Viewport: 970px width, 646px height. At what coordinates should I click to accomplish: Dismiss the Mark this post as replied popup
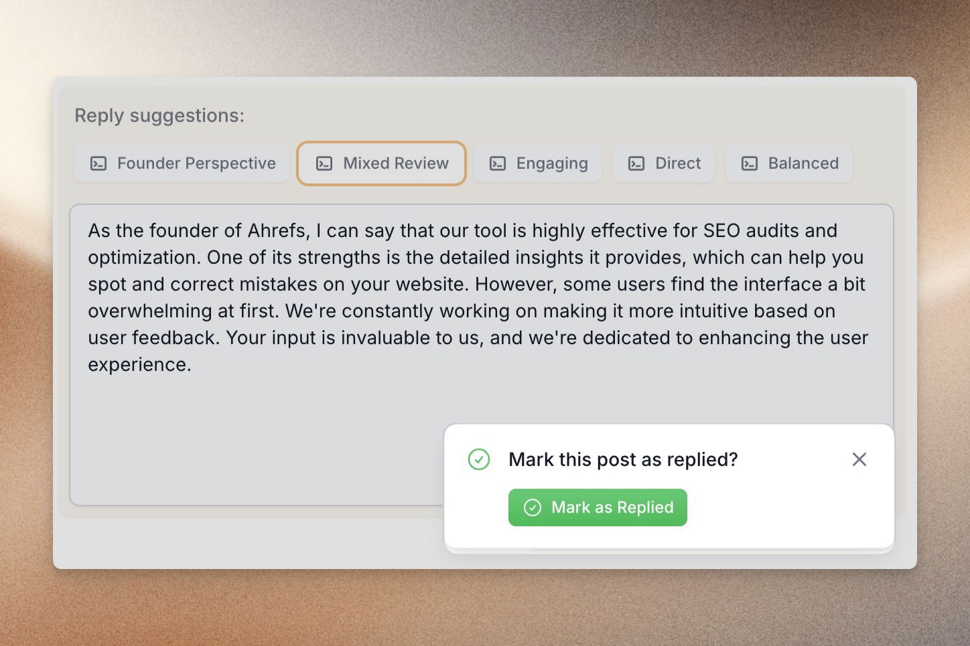click(859, 459)
